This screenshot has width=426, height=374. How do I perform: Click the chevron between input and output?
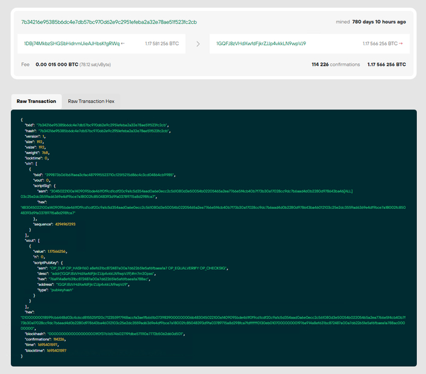tap(197, 44)
